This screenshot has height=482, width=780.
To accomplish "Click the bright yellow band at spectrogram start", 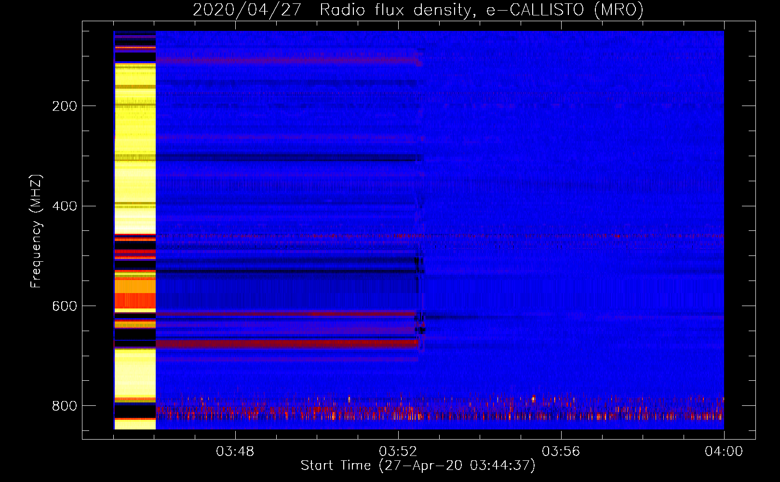I will coord(135,230).
